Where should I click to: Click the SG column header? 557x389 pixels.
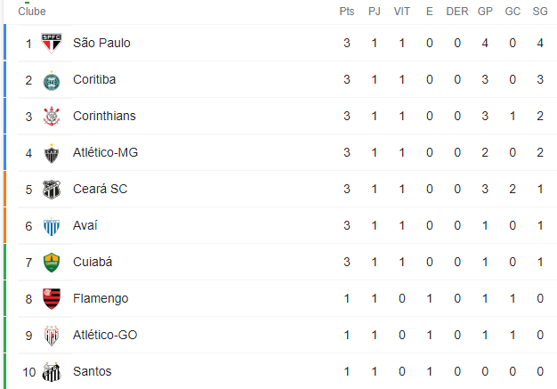(540, 12)
